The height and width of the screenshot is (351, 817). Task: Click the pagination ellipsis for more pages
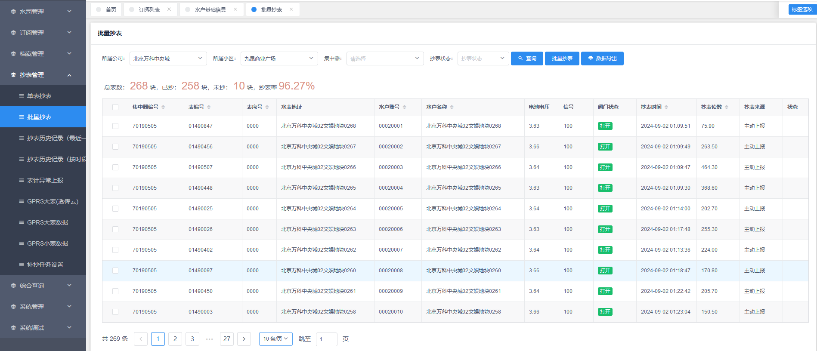(x=210, y=339)
